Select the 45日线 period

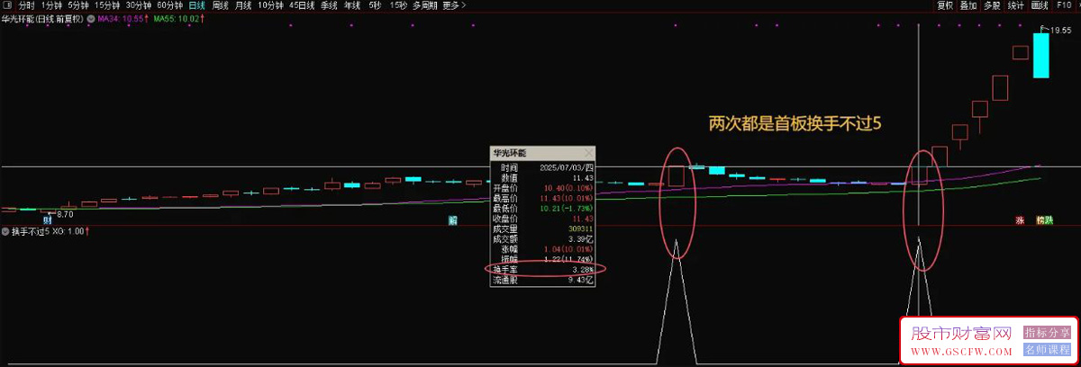tap(303, 5)
